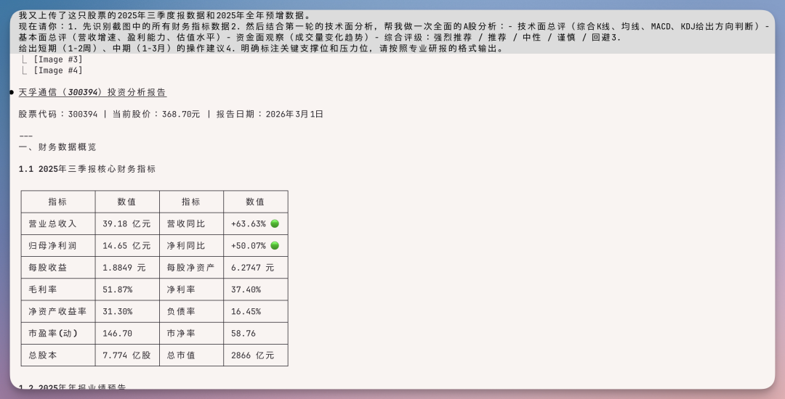785x399 pixels.
Task: Click the +50.07% value
Action: pyautogui.click(x=249, y=246)
